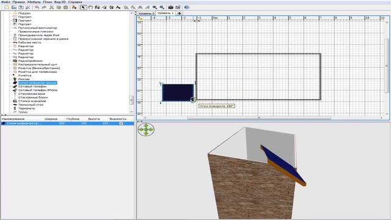Select Сотовый телефон iPhone in the catalog
This screenshot has height=220, width=391.
(38, 90)
